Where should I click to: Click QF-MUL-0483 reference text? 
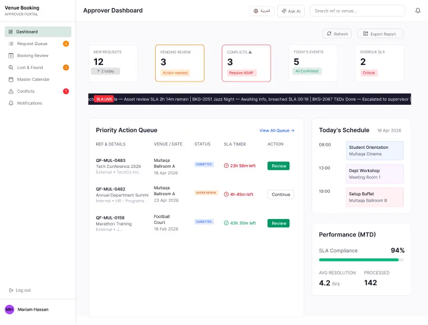point(111,161)
